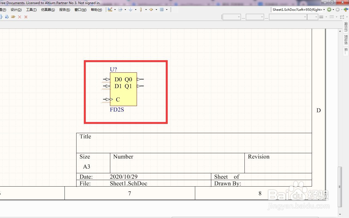Restore the window using restore button

click(x=332, y=2)
